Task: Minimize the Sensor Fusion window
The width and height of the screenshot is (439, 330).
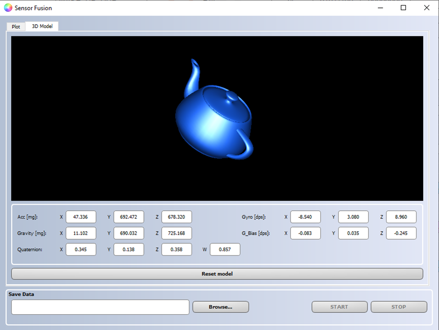Action: pos(380,8)
